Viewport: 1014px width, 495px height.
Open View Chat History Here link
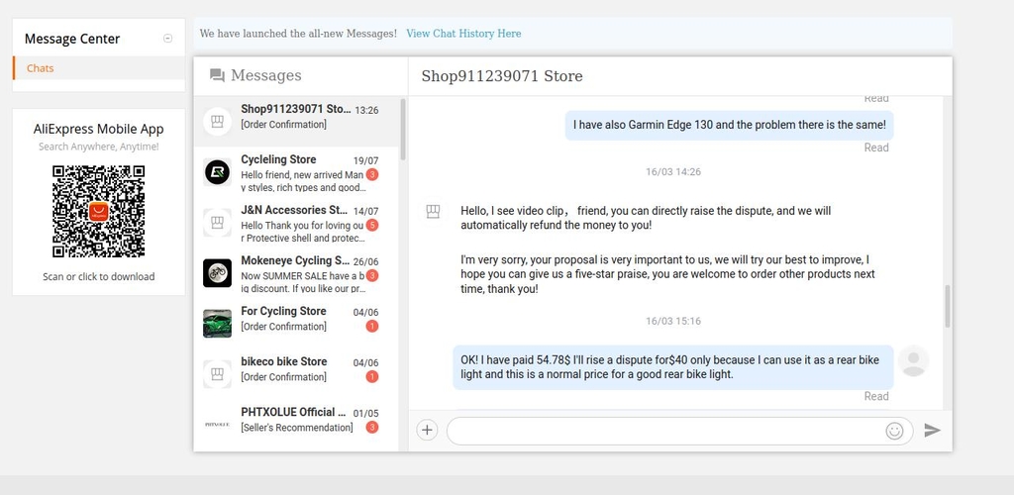[x=463, y=34]
